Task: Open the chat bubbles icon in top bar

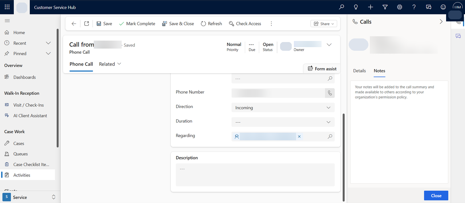Action: click(x=429, y=7)
